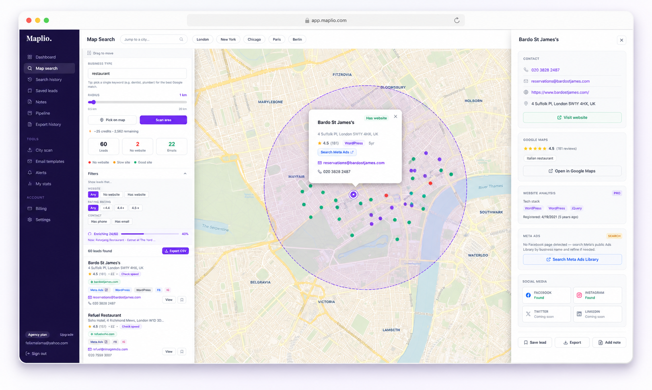This screenshot has width=652, height=390.
Task: Focus the Business type input field
Action: pyautogui.click(x=137, y=74)
